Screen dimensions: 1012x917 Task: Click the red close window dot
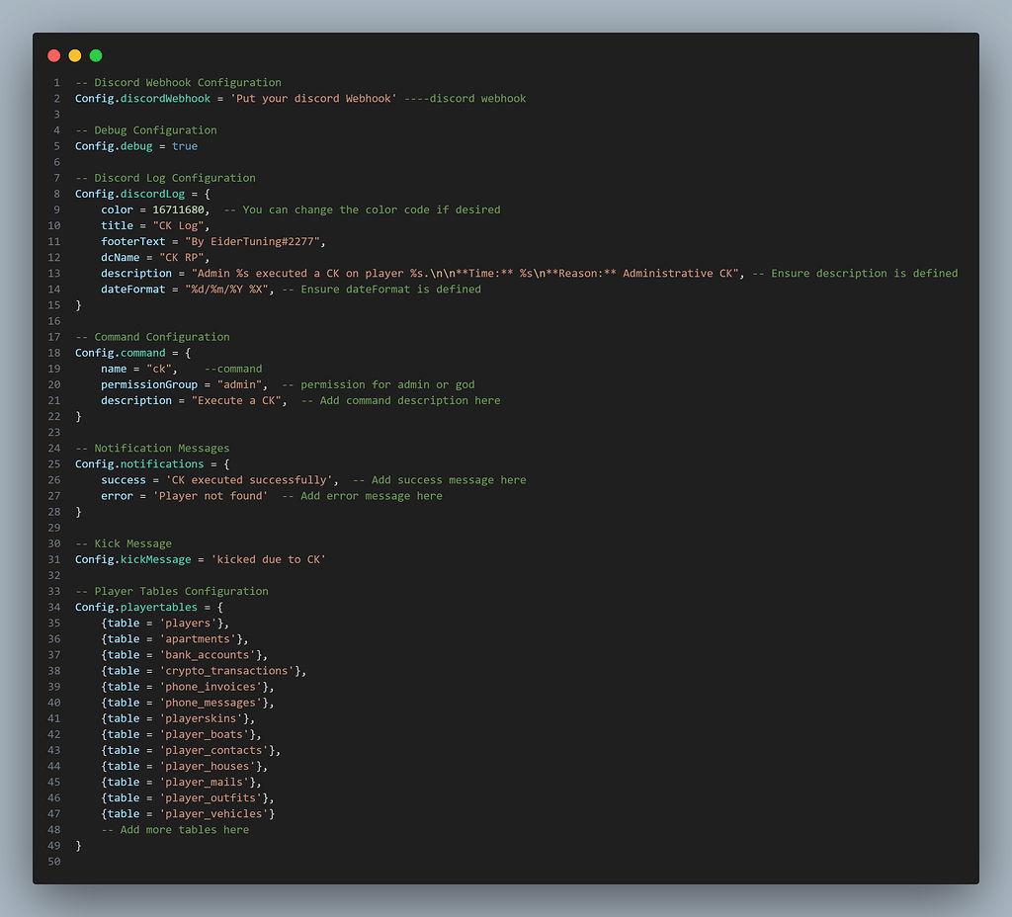point(53,55)
